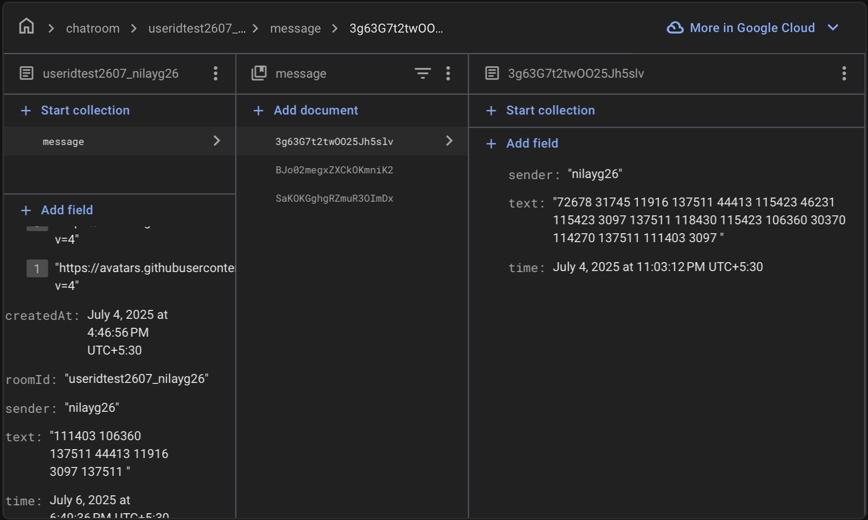Open the three-dot menu for 3g63G7t2twOO25Jh5slv document
The image size is (868, 520).
coord(844,73)
